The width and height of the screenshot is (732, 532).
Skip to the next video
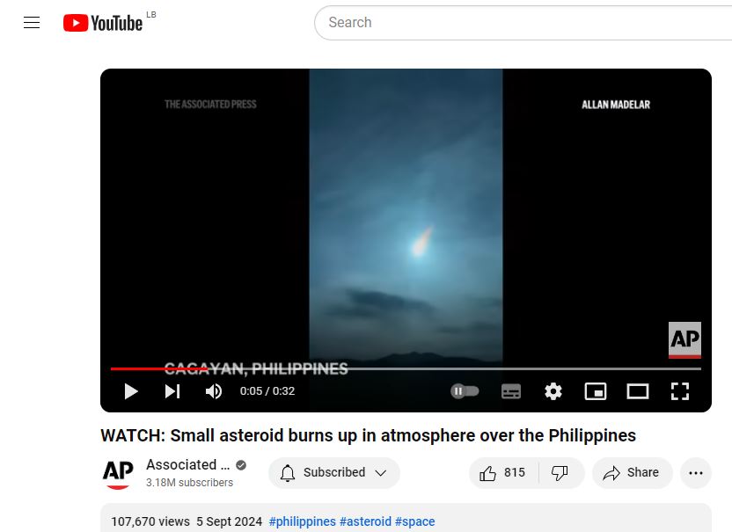[172, 391]
